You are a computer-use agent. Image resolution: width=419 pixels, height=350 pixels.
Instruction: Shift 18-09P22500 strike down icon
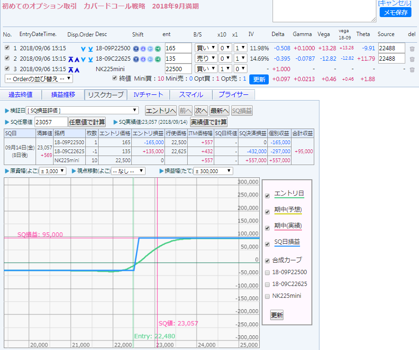point(143,49)
